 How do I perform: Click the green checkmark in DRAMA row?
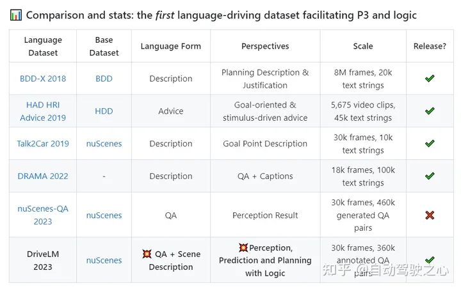click(430, 176)
